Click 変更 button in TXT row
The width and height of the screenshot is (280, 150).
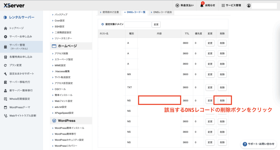(210, 87)
